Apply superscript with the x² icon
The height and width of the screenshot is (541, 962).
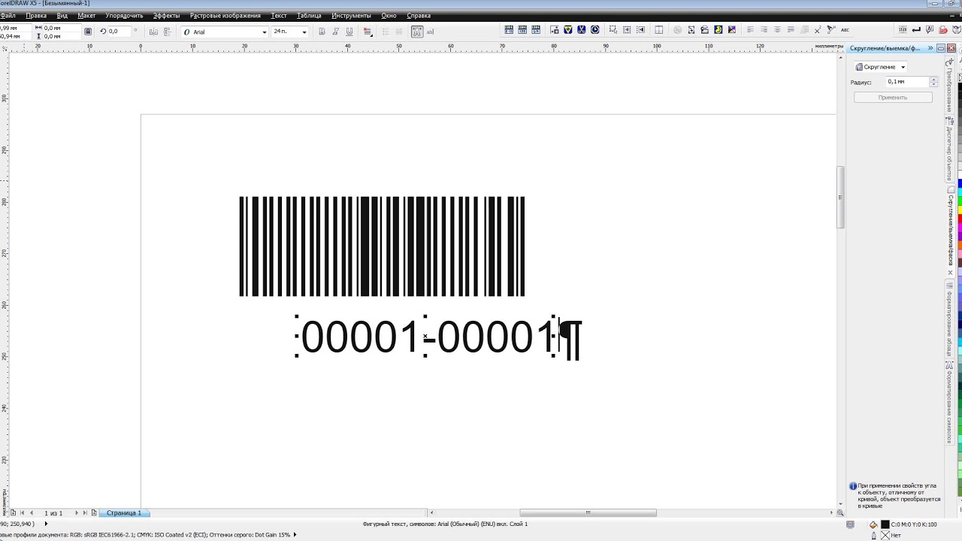[x=818, y=30]
